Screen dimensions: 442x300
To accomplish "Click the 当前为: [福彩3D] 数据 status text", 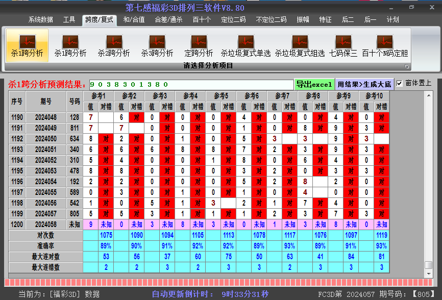I will [59, 294].
